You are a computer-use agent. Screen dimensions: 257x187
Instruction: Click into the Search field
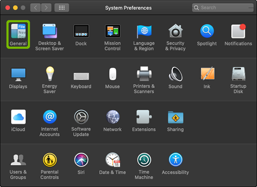tap(223, 8)
